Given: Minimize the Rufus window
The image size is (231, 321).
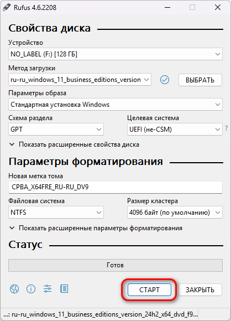Looking at the screenshot, I should pos(167,8).
